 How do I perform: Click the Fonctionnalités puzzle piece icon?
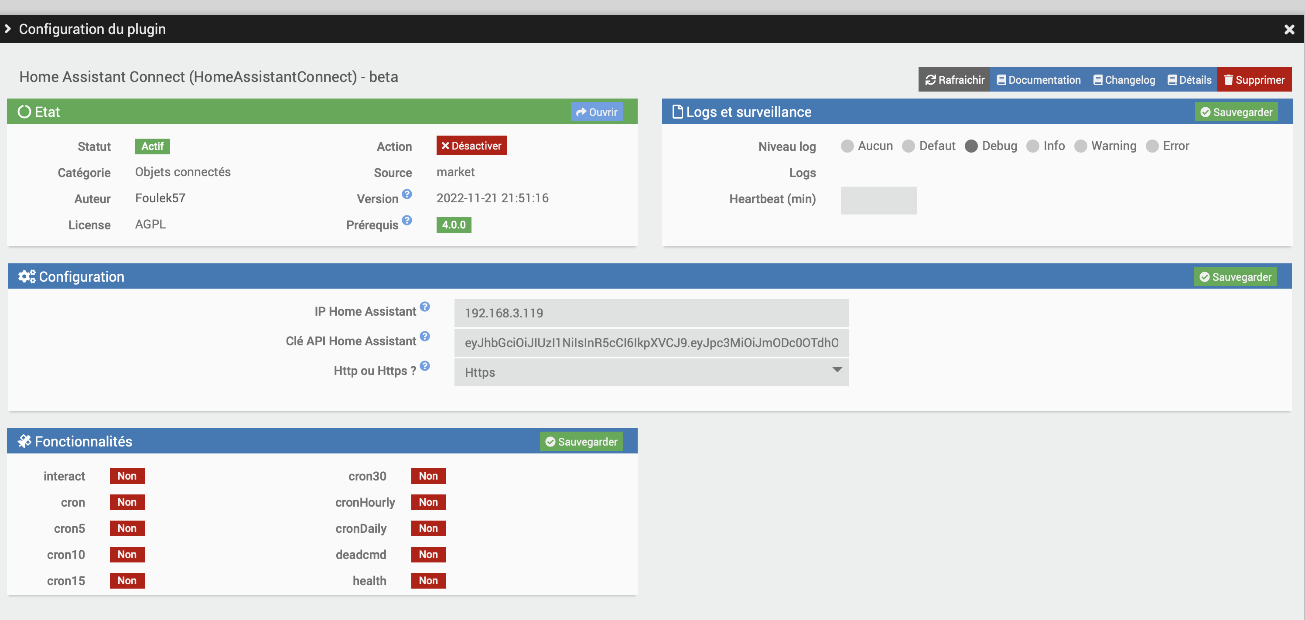point(24,441)
